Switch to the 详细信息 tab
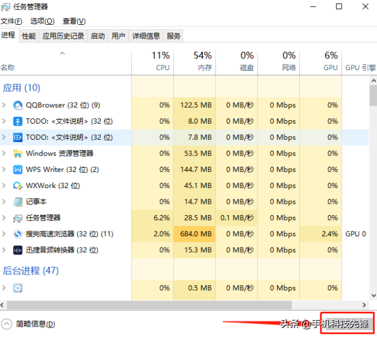This screenshot has height=337, width=377. click(146, 36)
